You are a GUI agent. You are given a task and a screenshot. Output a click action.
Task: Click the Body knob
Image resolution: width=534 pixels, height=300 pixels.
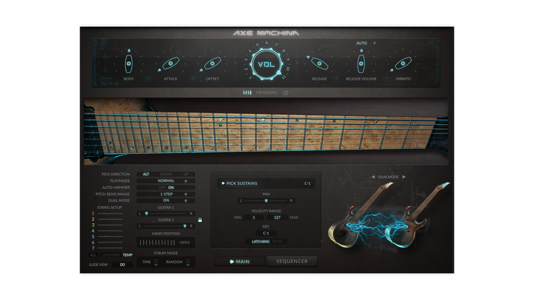point(129,64)
